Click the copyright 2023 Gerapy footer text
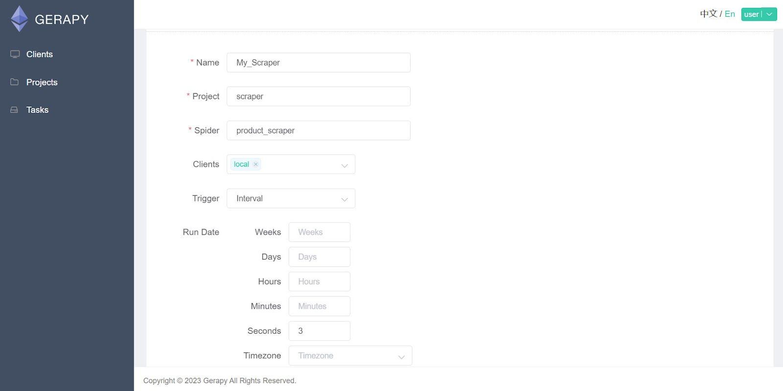Image resolution: width=783 pixels, height=391 pixels. (x=220, y=381)
